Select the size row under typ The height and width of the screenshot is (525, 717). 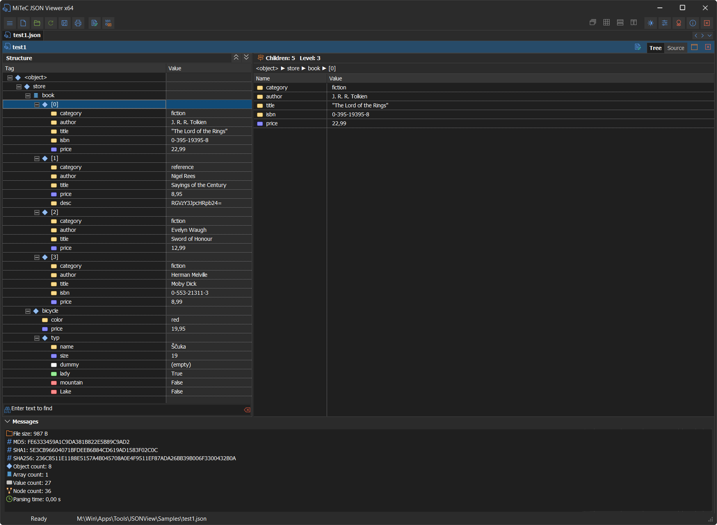point(127,356)
